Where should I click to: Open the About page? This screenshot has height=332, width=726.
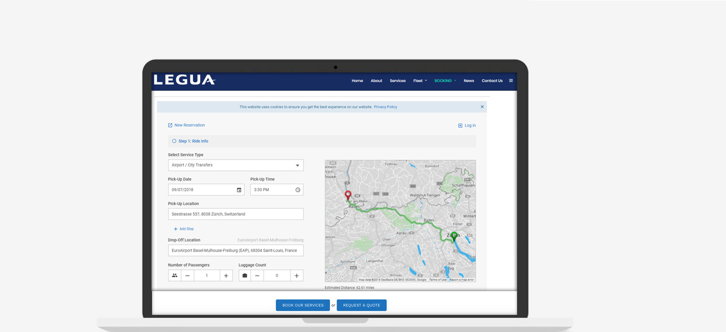376,81
